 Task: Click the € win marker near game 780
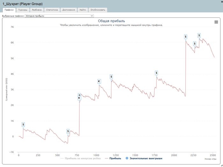(x=79, y=98)
